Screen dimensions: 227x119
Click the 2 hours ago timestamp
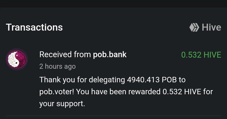click(x=57, y=67)
